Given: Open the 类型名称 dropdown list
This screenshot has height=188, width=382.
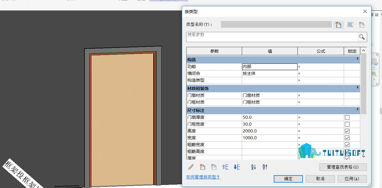Looking at the screenshot, I should pos(329,24).
